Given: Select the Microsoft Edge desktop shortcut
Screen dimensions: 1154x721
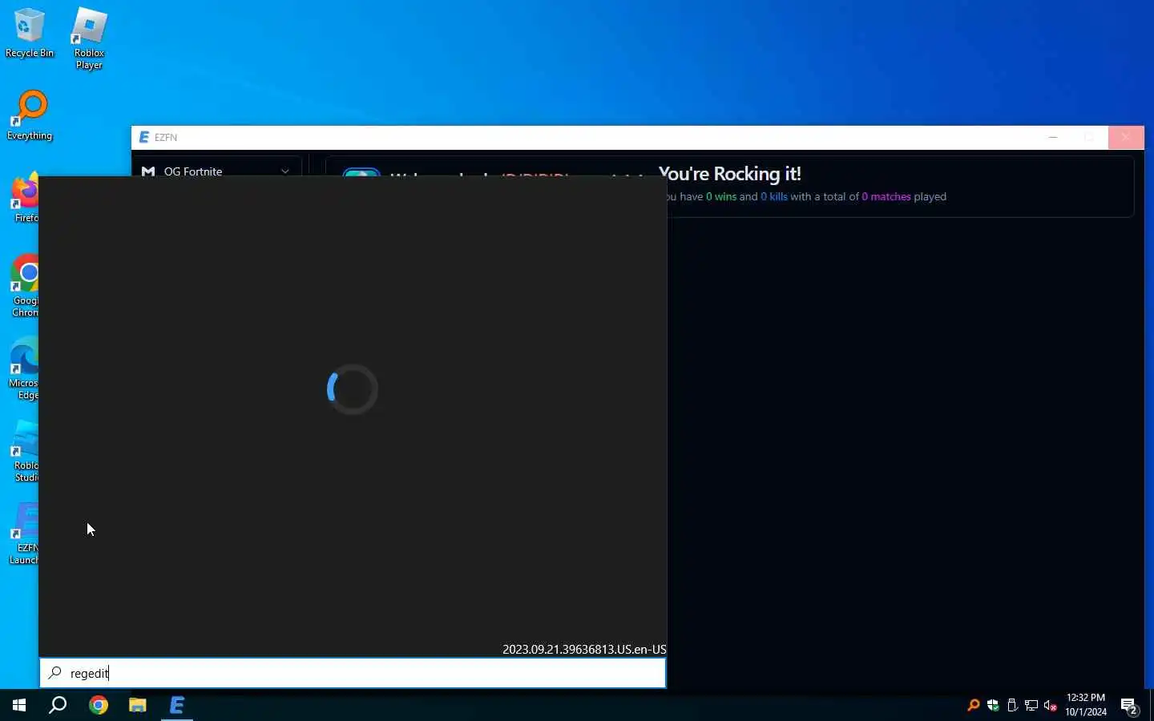Looking at the screenshot, I should click(23, 369).
